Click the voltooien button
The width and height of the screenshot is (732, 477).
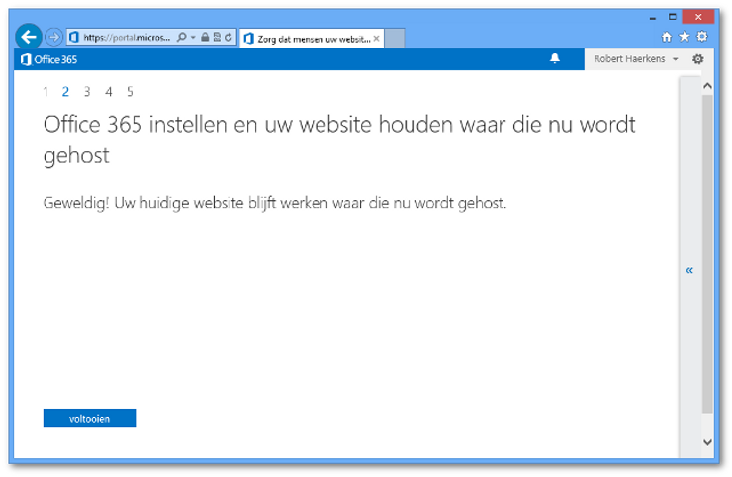89,419
